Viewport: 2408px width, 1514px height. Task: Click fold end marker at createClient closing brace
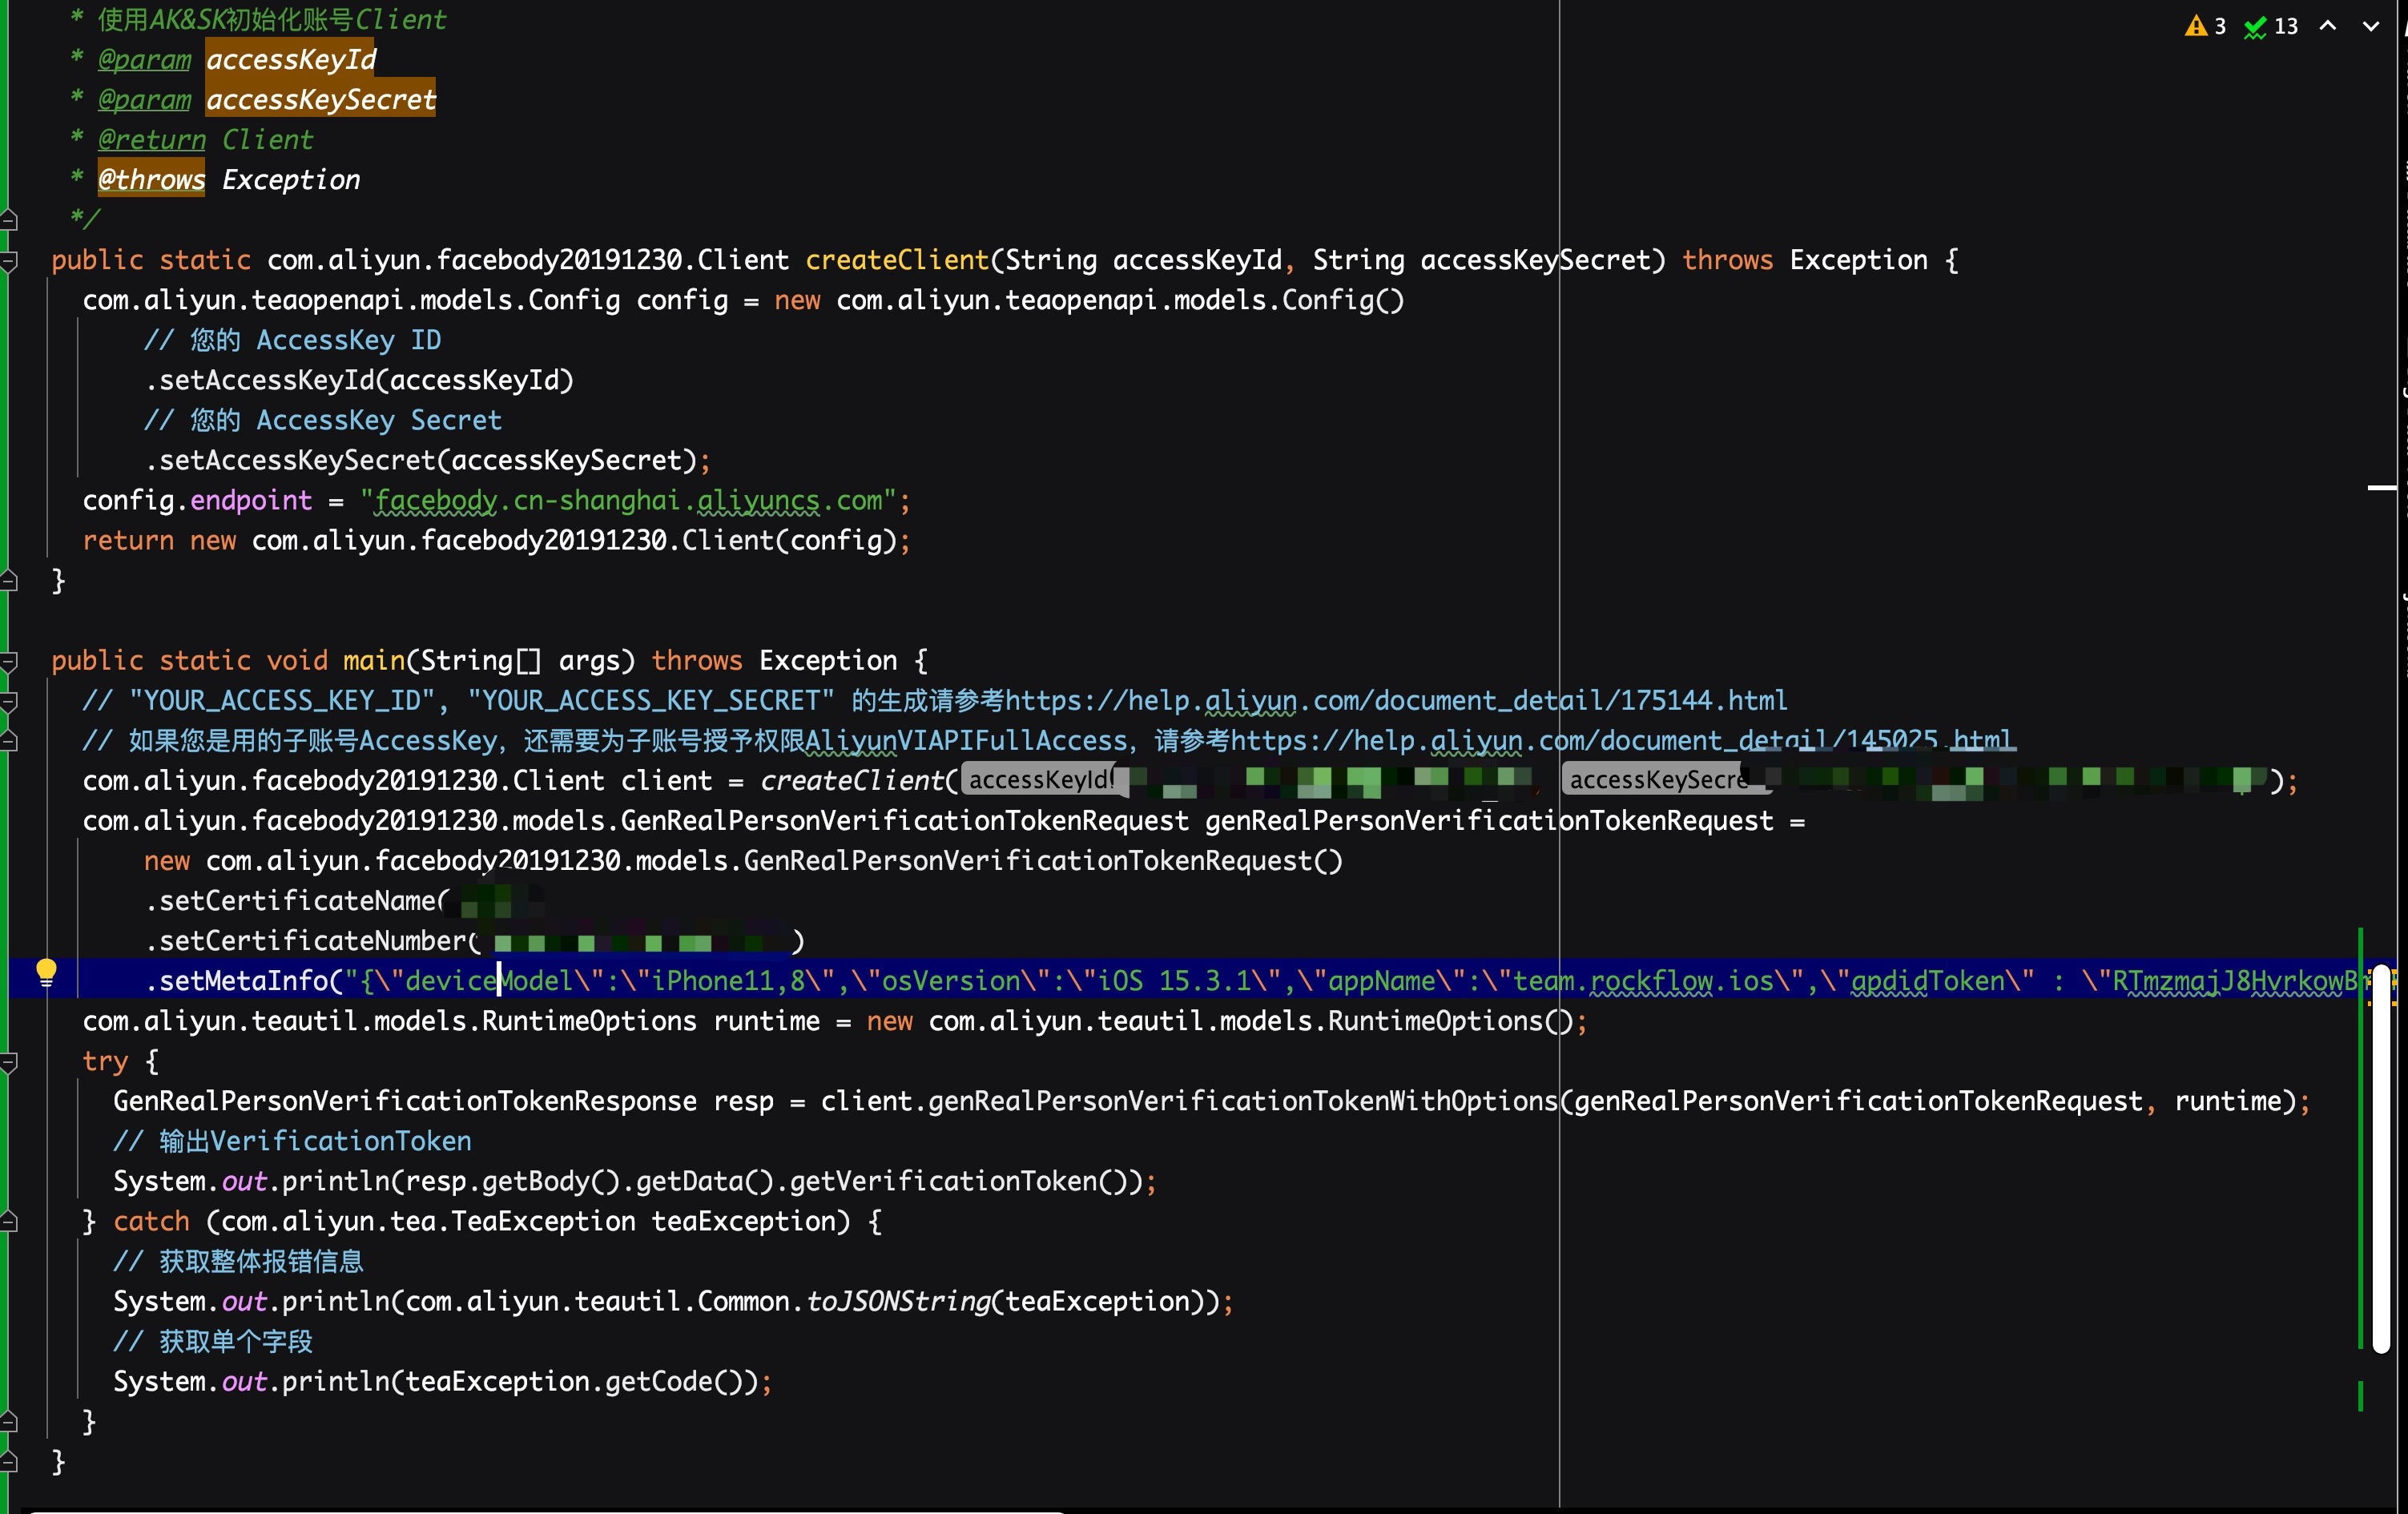pos(9,580)
